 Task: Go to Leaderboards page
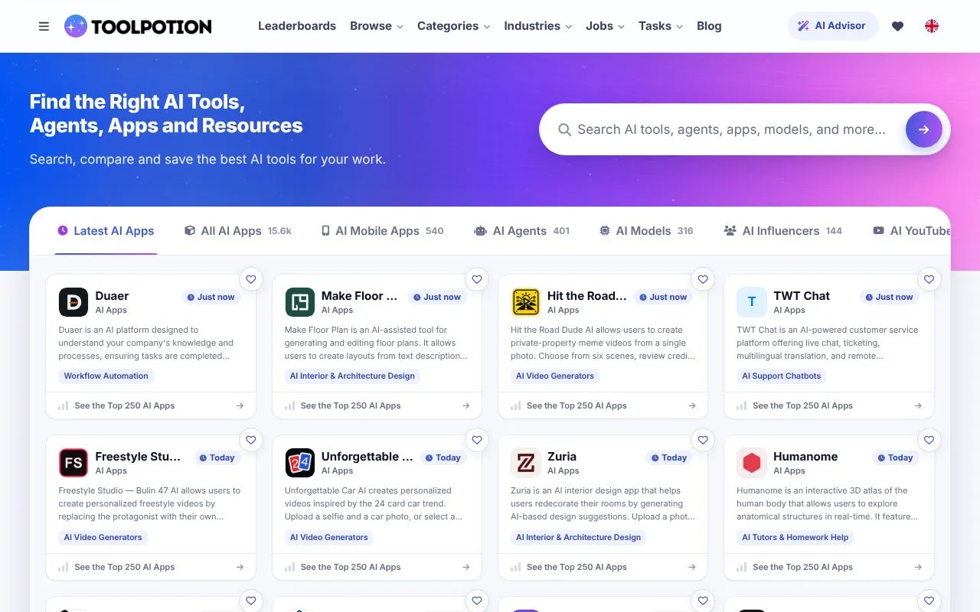tap(297, 26)
